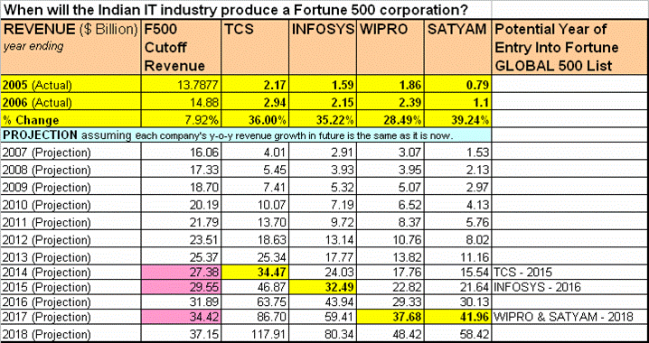Click the F500 Cutoff Revenue header cell

[x=182, y=47]
